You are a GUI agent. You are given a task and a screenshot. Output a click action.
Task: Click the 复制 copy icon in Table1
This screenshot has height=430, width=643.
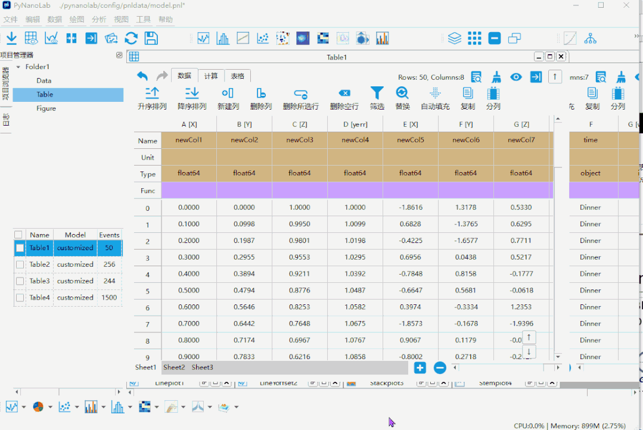[x=467, y=94]
